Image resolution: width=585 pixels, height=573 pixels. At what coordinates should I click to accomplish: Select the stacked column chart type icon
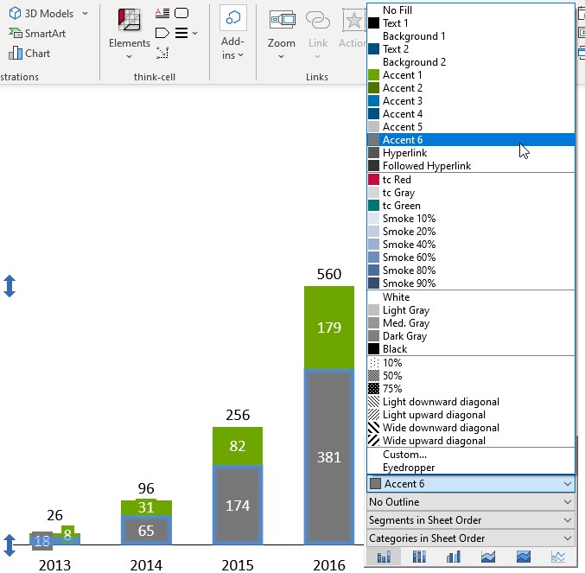[x=385, y=557]
